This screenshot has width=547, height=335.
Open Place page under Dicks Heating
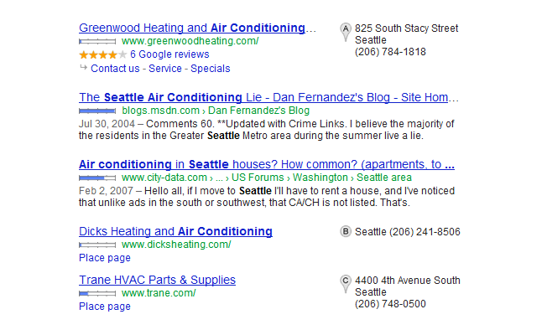coord(105,258)
